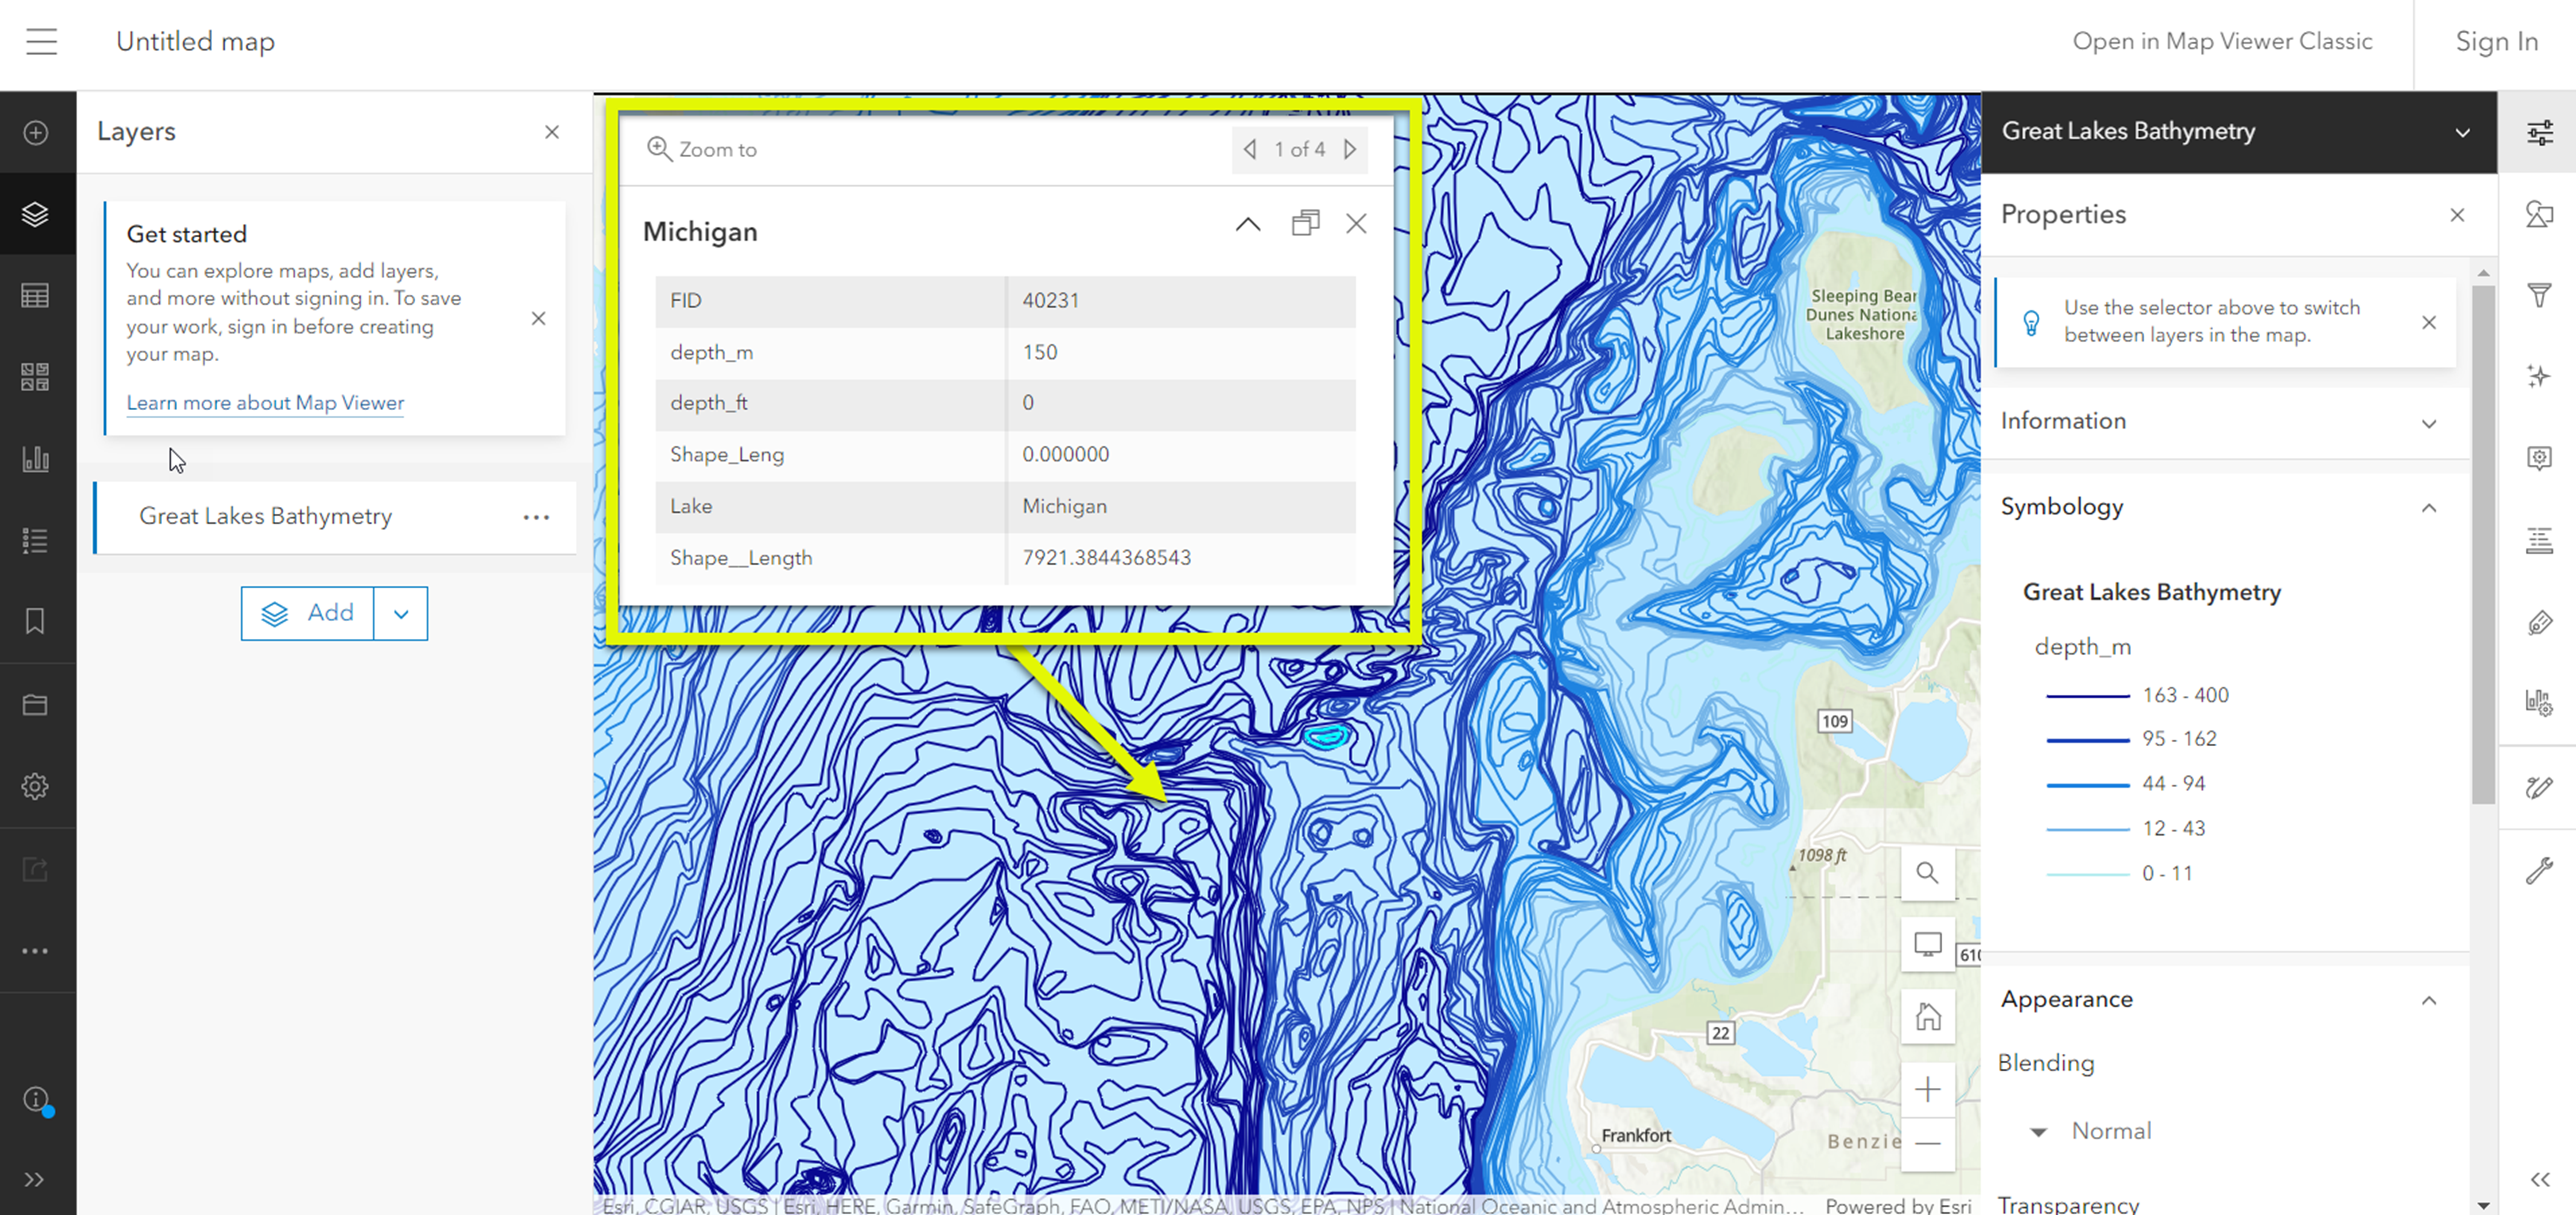Collapse the Symbology section
This screenshot has height=1215, width=2576.
click(2429, 508)
